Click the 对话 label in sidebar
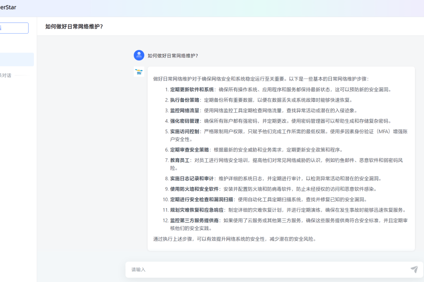 [x=6, y=75]
